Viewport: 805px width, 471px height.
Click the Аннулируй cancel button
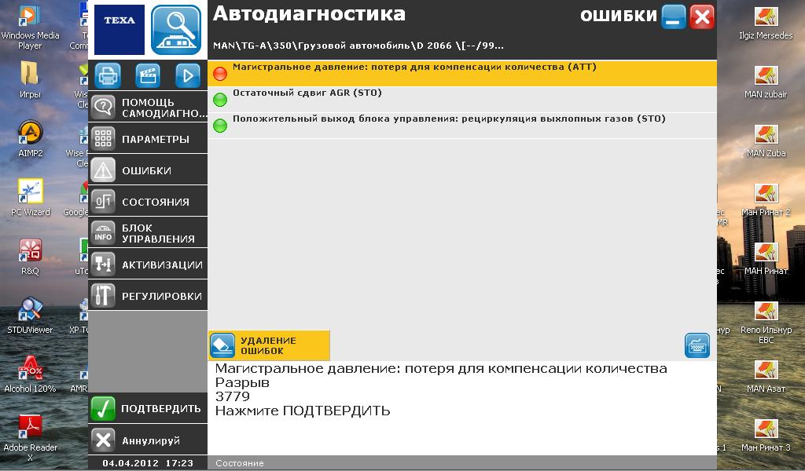coord(148,440)
